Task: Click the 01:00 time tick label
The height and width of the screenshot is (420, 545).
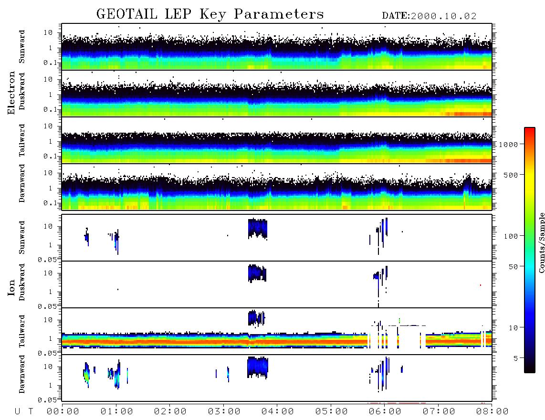Action: (x=116, y=412)
